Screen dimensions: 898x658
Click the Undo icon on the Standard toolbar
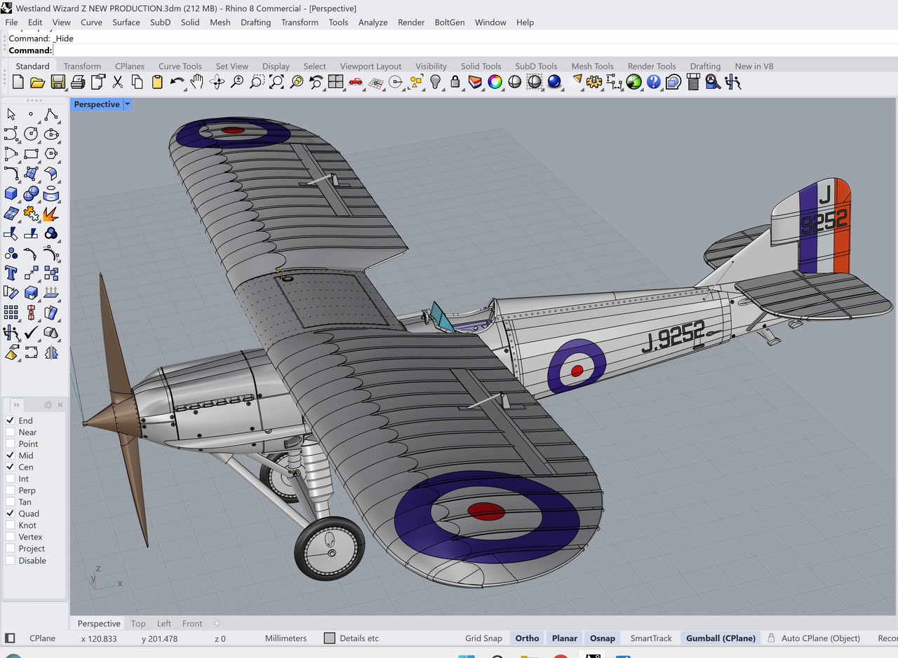(x=177, y=82)
